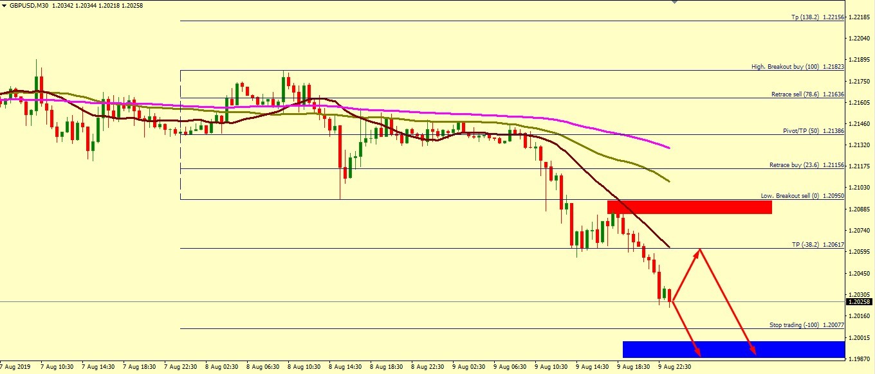Click the 1.20258 current price tag
Viewport: 875px width, 374px height.
tap(860, 301)
